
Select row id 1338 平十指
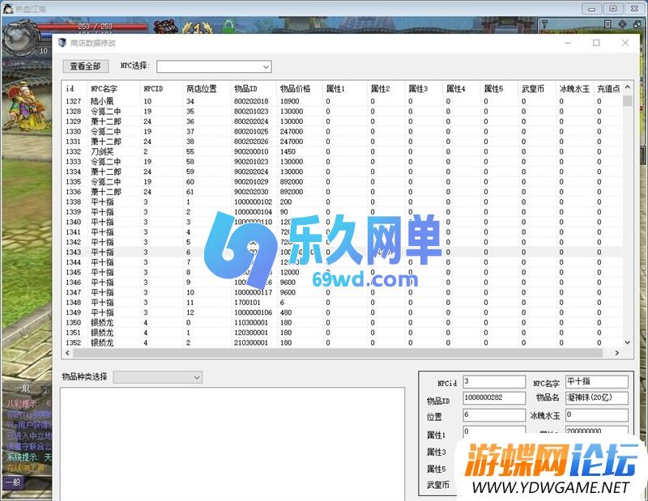tap(343, 202)
